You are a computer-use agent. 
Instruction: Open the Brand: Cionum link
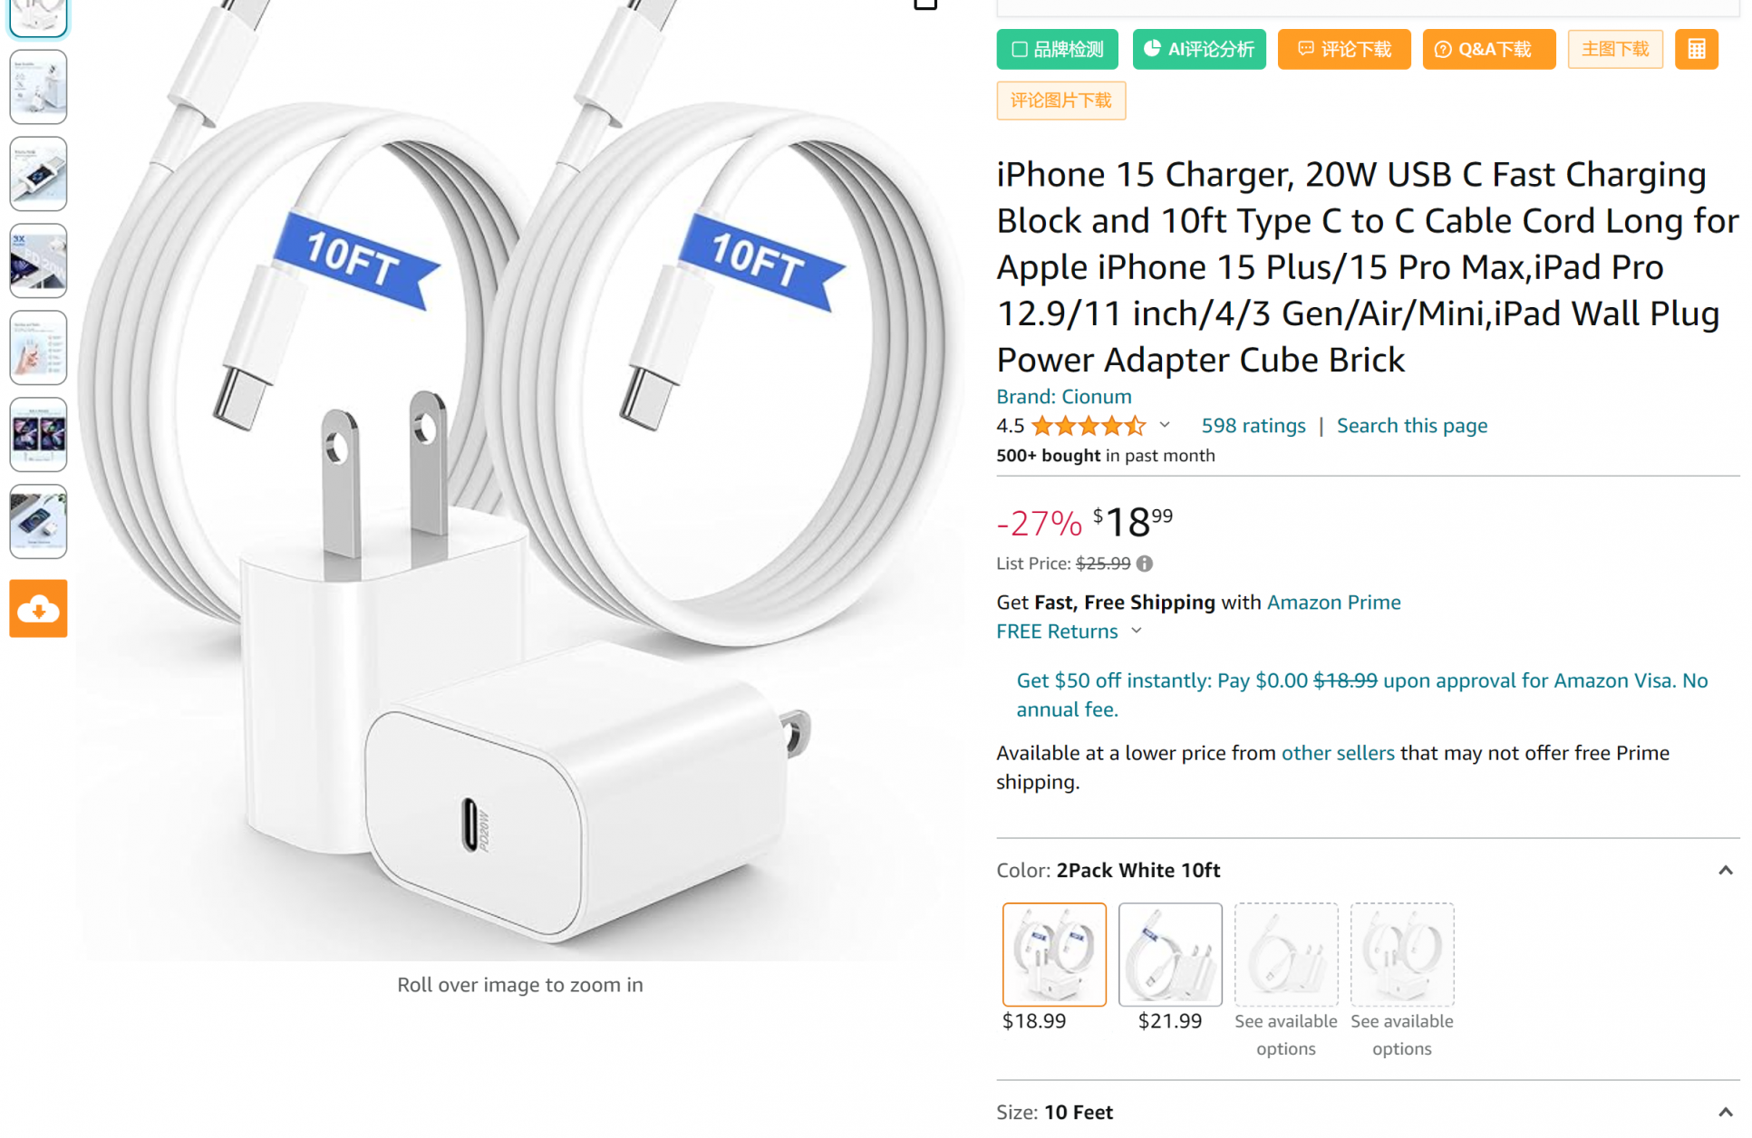coord(1063,397)
